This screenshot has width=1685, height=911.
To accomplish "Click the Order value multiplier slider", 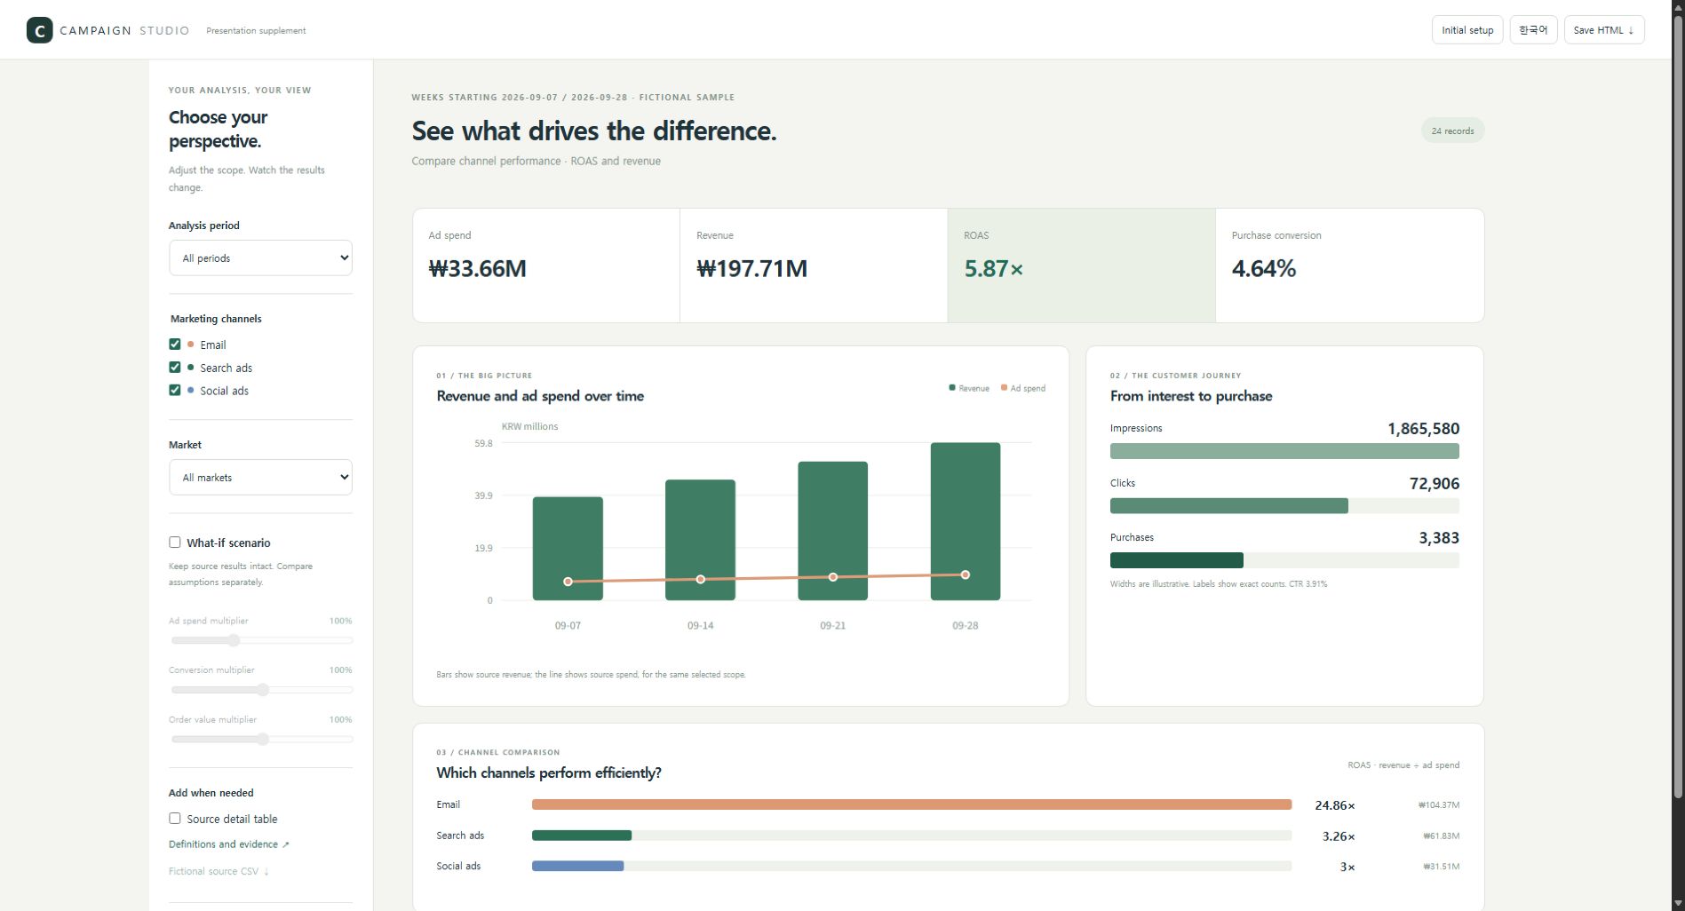I will [x=262, y=739].
